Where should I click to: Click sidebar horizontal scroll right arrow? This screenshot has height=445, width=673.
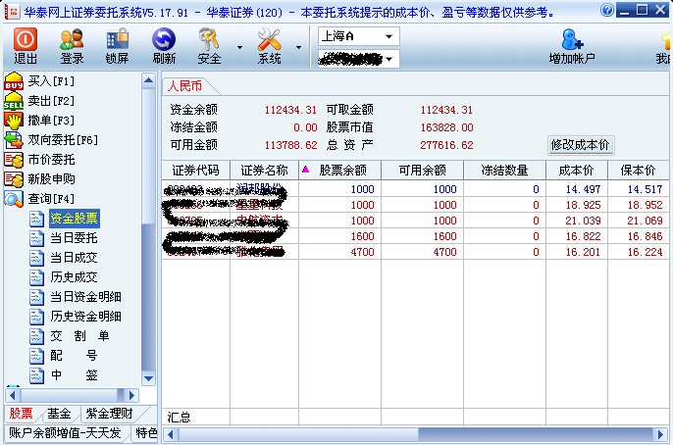[x=131, y=395]
